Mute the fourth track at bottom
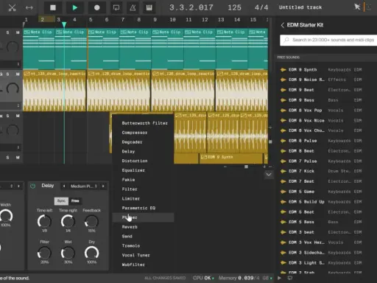Image resolution: width=377 pixels, height=283 pixels. point(18,158)
